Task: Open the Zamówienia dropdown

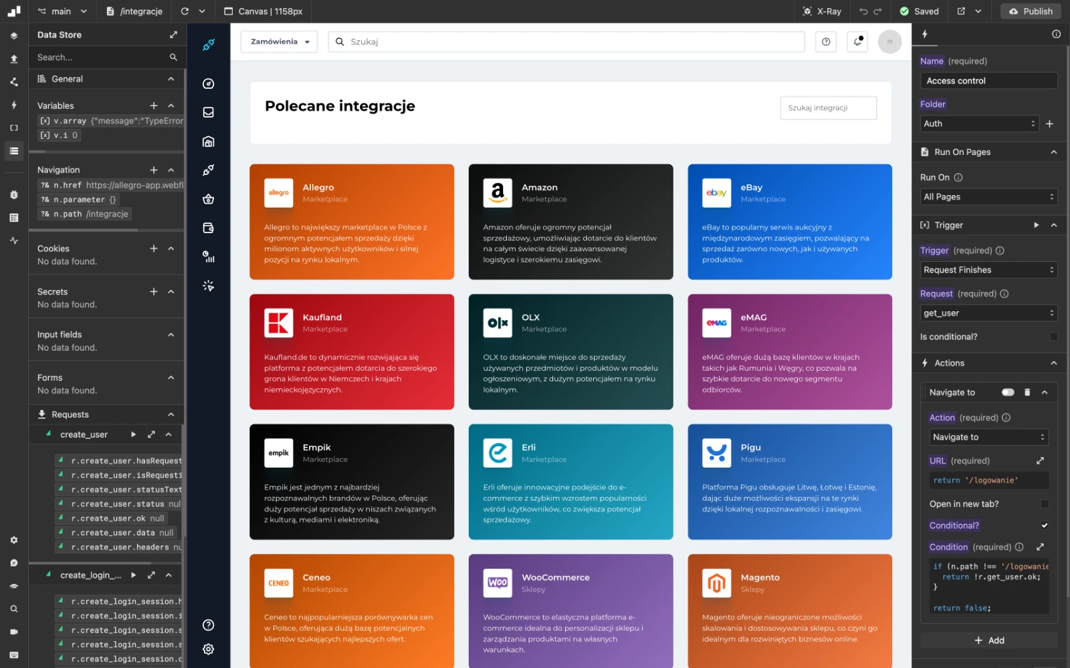Action: 280,41
